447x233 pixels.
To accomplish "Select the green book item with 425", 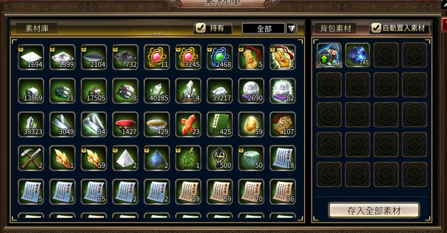I will [x=220, y=124].
